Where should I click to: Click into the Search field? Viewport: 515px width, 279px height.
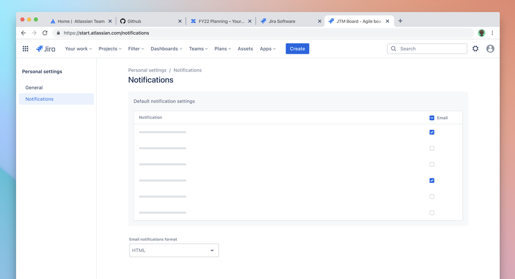click(x=427, y=48)
